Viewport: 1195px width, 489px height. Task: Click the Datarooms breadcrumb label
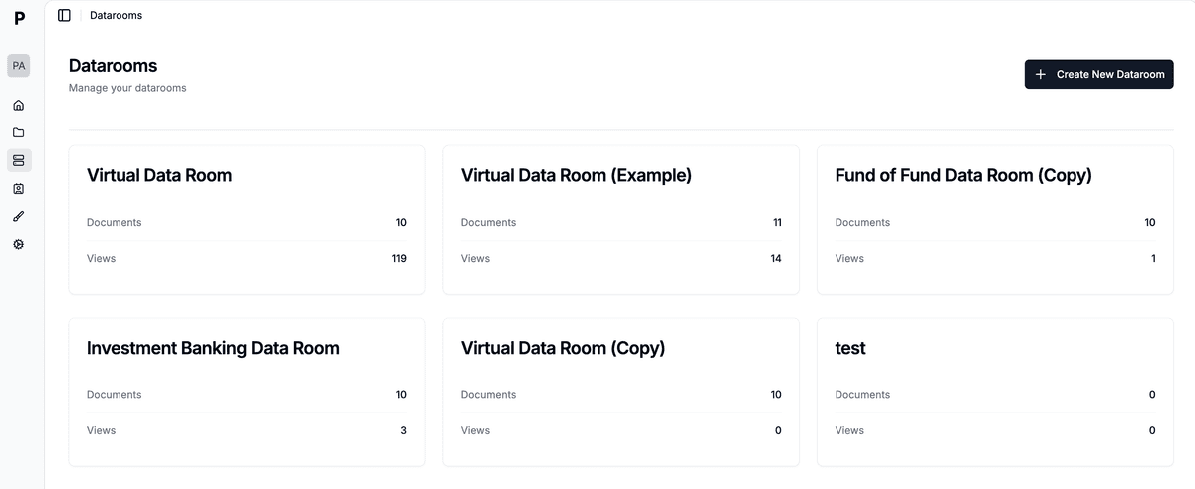click(116, 15)
